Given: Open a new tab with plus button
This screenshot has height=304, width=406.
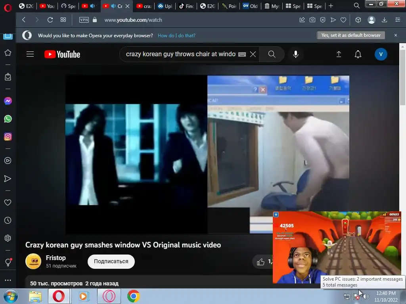Looking at the screenshot, I should click(x=331, y=6).
